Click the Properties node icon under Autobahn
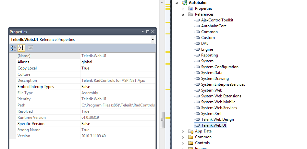307x149 pixels. (191, 8)
